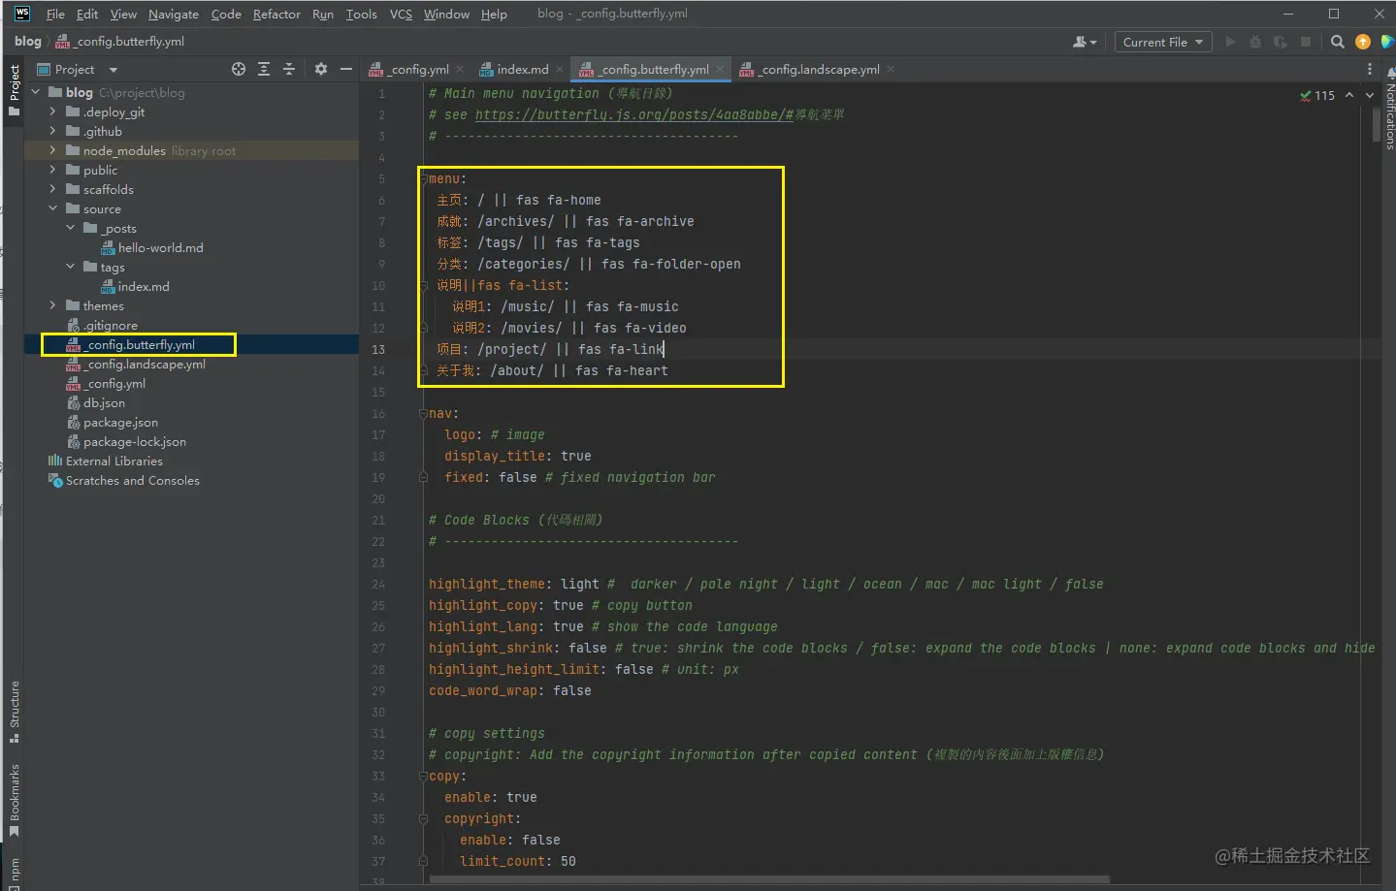Close the index.md editor tab
Screen dimensions: 1396x891
coord(560,70)
